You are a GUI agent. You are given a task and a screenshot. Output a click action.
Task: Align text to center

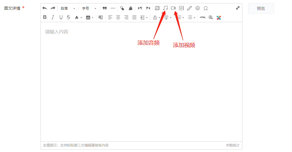coord(118,17)
